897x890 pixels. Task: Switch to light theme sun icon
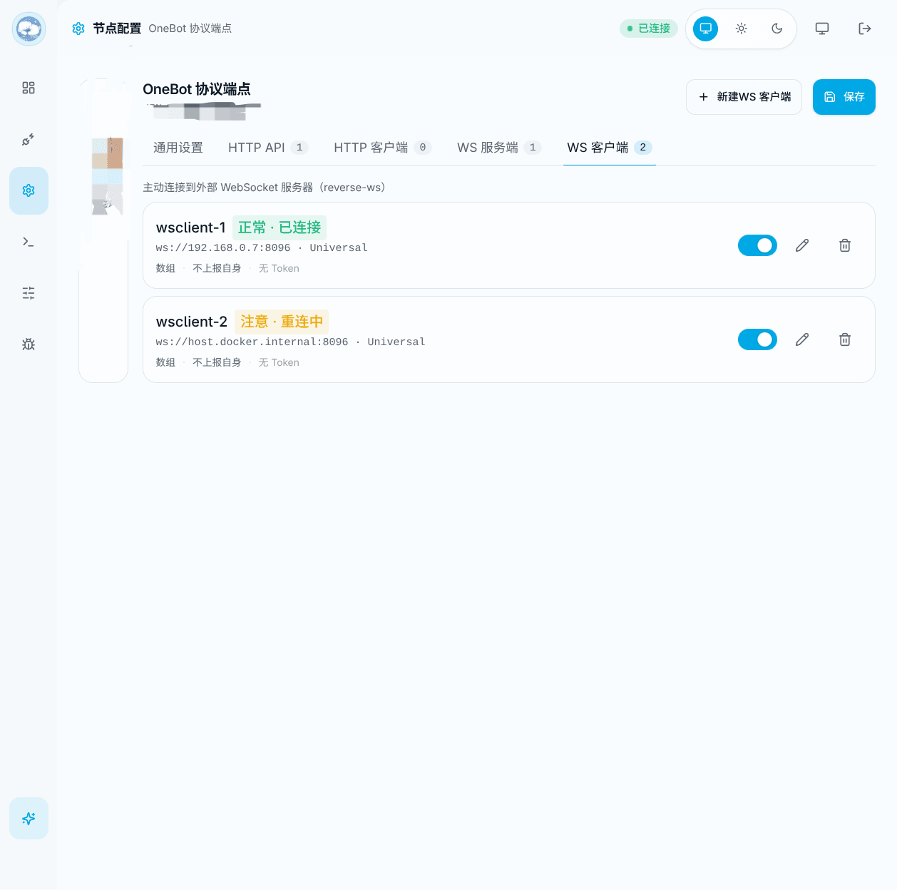click(x=742, y=29)
